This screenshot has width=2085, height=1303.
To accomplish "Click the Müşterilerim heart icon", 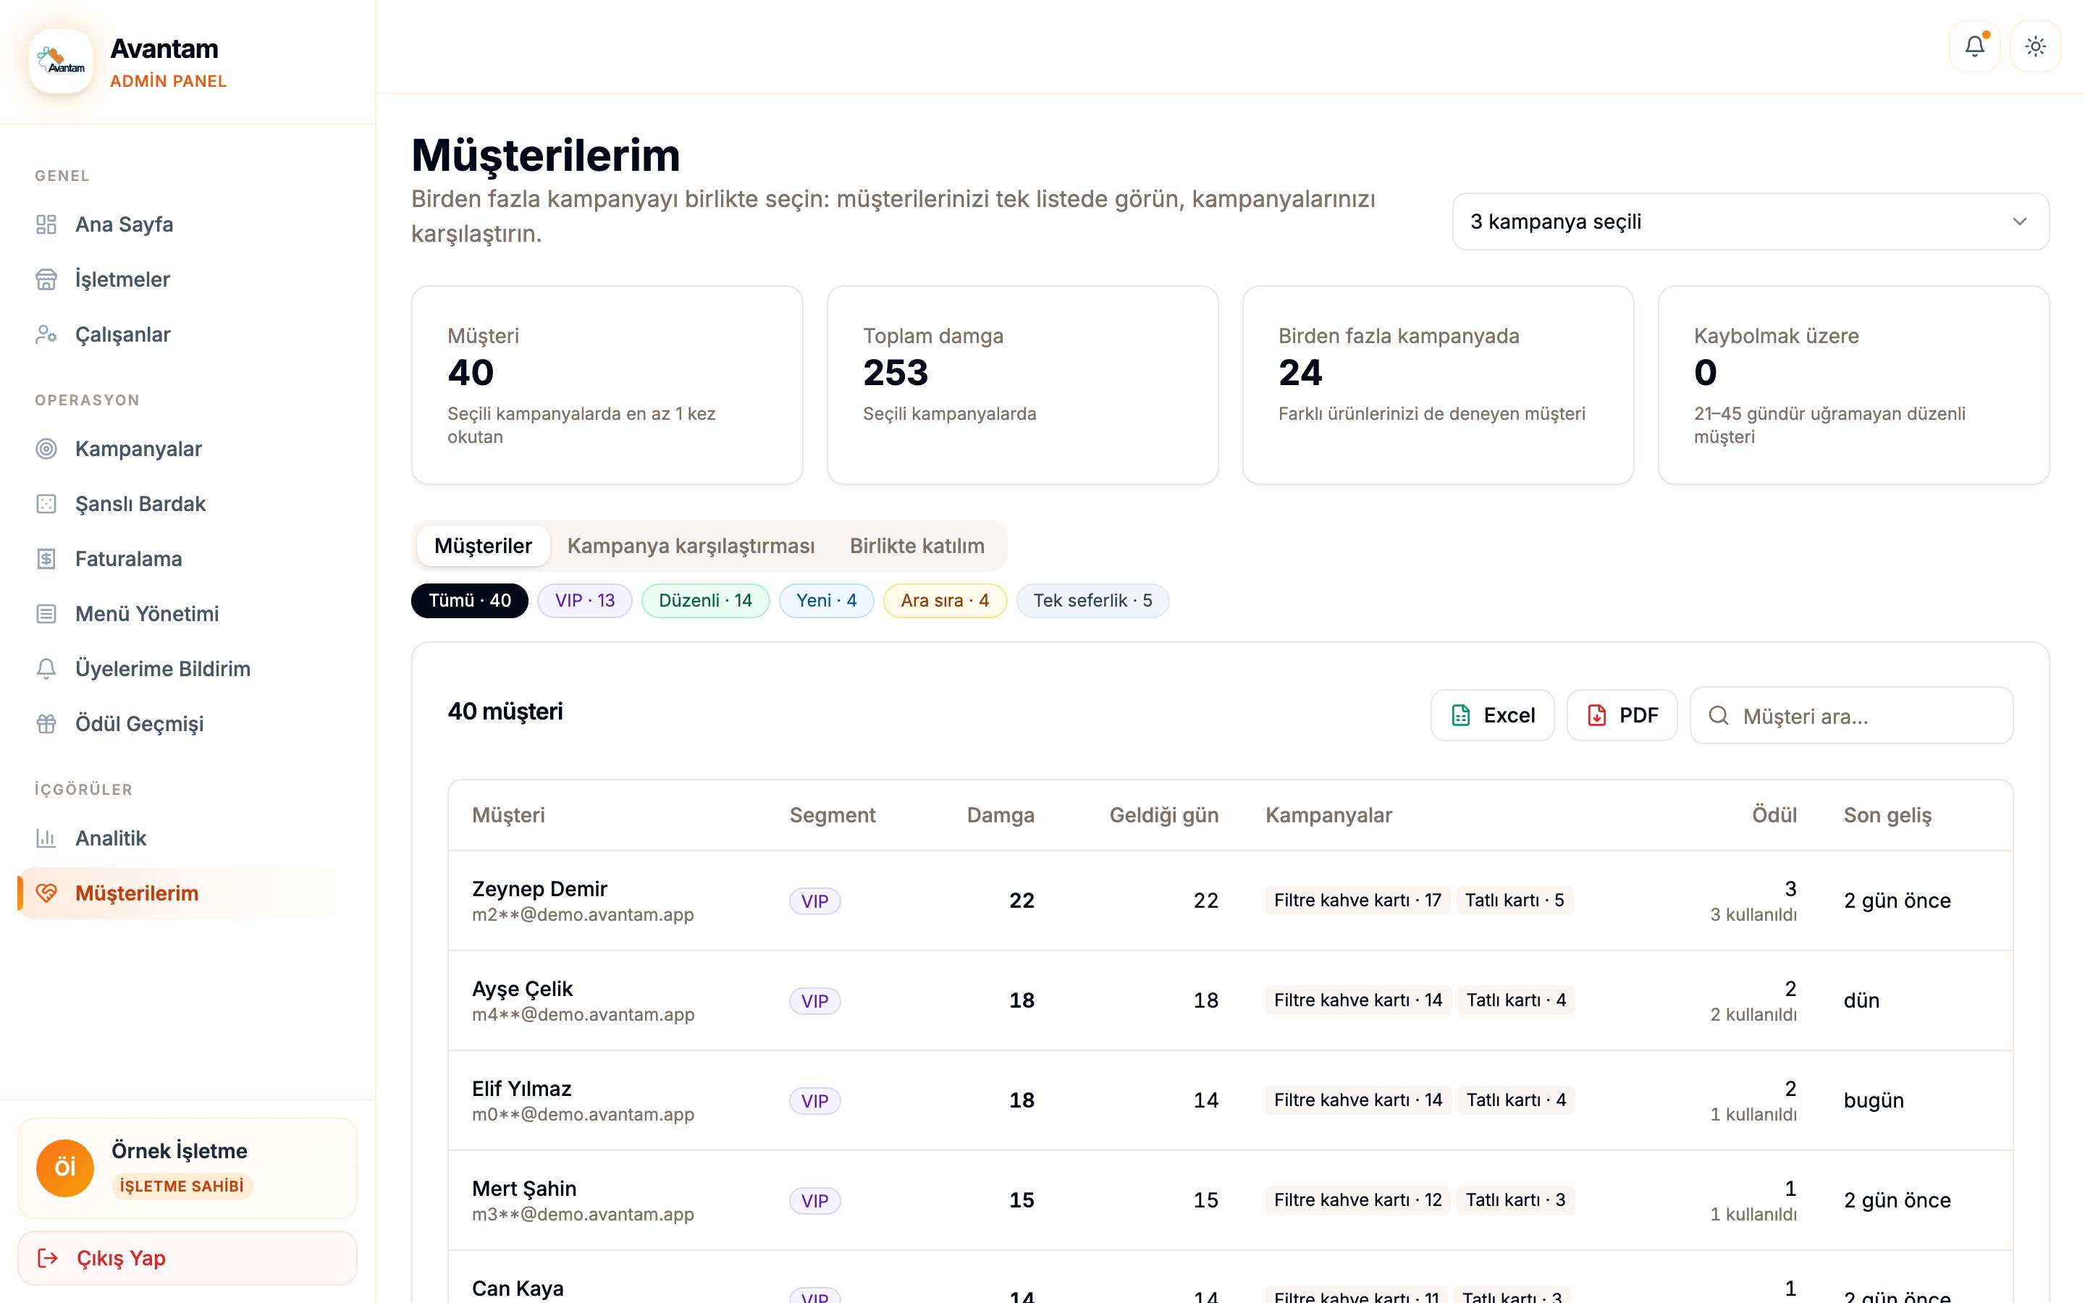I will click(46, 893).
